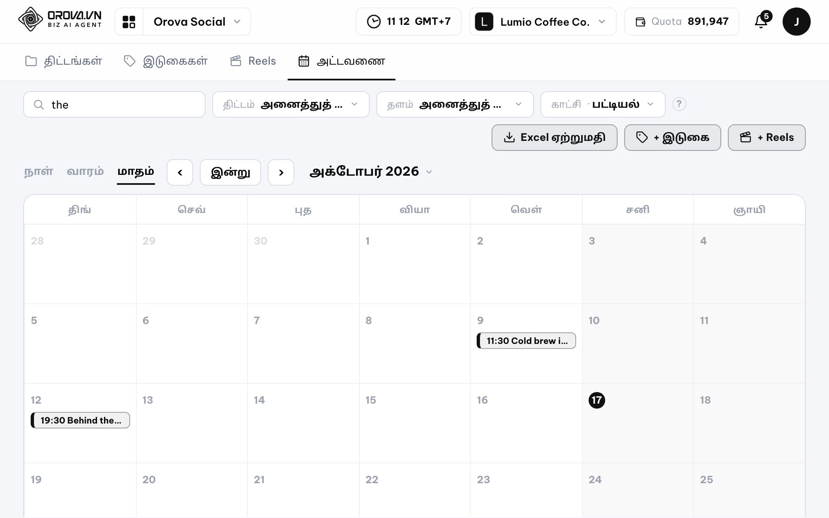The image size is (829, 518).
Task: Open the J user avatar menu
Action: pos(796,22)
